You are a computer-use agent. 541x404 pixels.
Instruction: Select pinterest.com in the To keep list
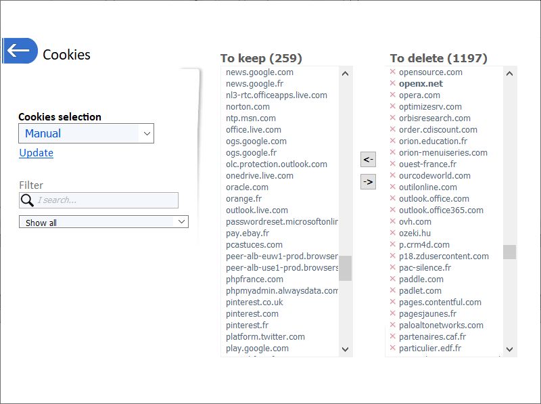tap(252, 313)
